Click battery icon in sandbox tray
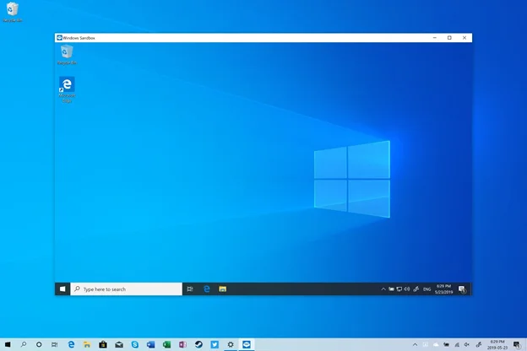This screenshot has height=351, width=527. click(x=391, y=289)
